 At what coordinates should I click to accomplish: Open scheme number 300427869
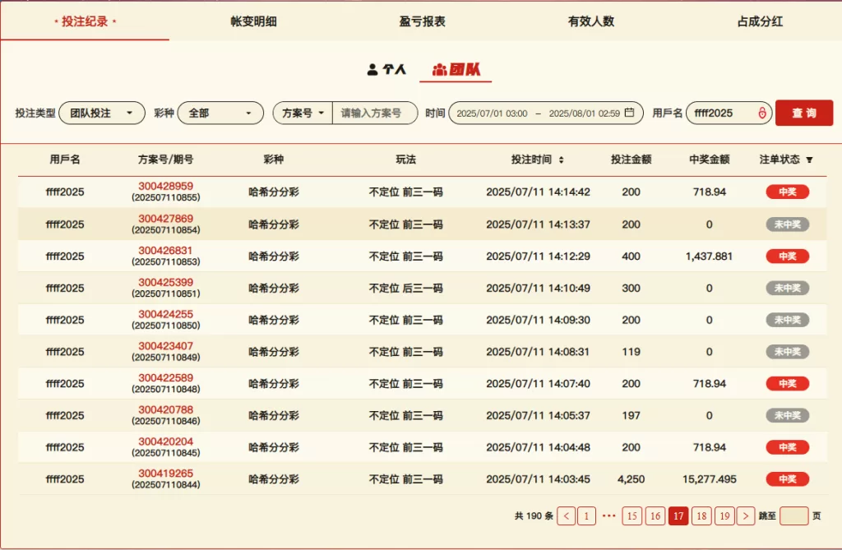[x=165, y=219]
